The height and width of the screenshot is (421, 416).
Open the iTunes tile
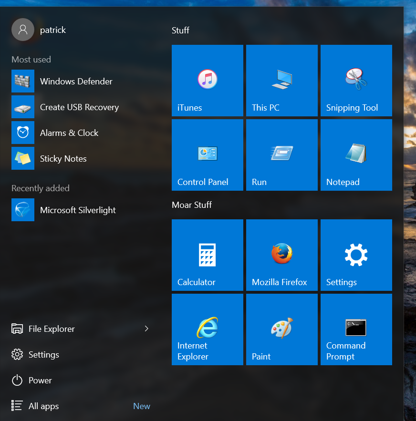tap(208, 81)
